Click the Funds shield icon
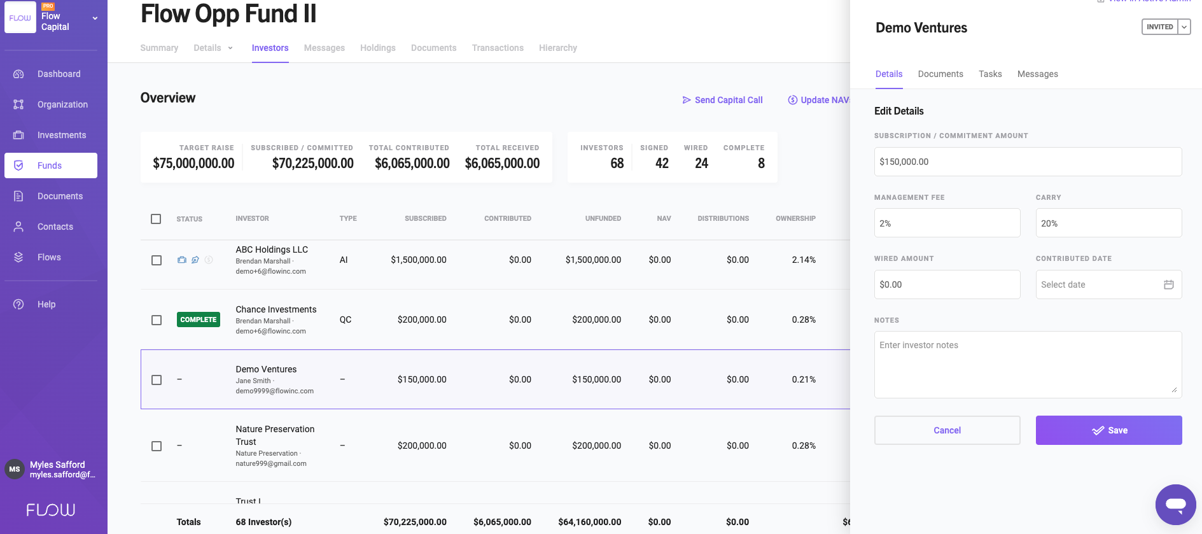Image resolution: width=1202 pixels, height=534 pixels. [x=18, y=165]
